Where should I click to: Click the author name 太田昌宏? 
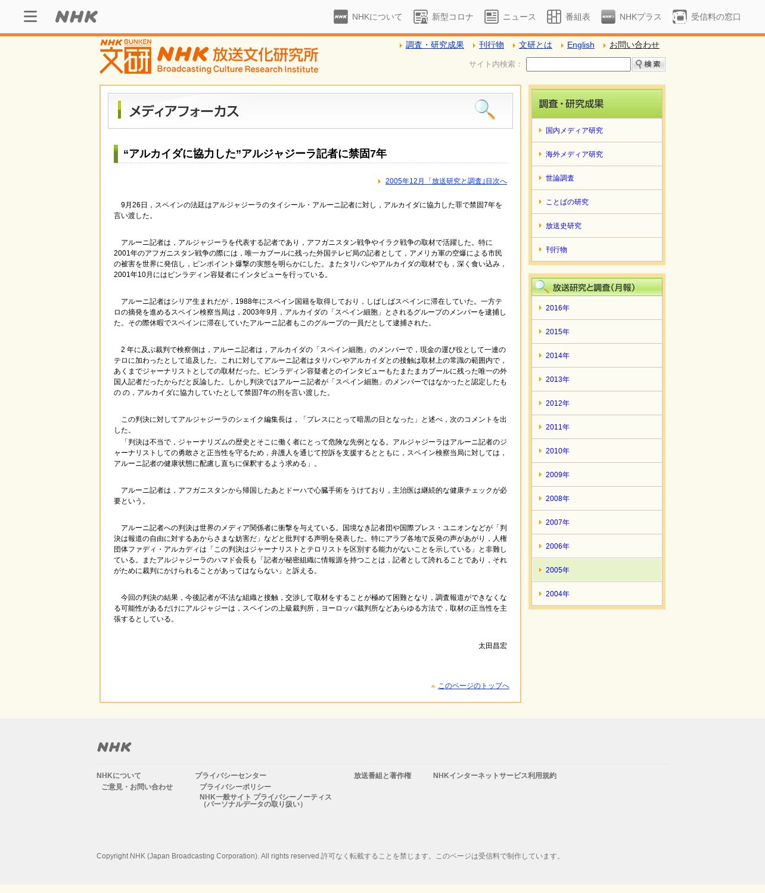tap(493, 646)
